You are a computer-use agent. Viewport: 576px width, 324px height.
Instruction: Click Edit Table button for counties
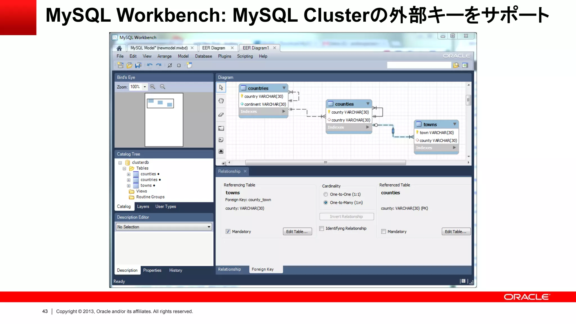click(x=456, y=231)
